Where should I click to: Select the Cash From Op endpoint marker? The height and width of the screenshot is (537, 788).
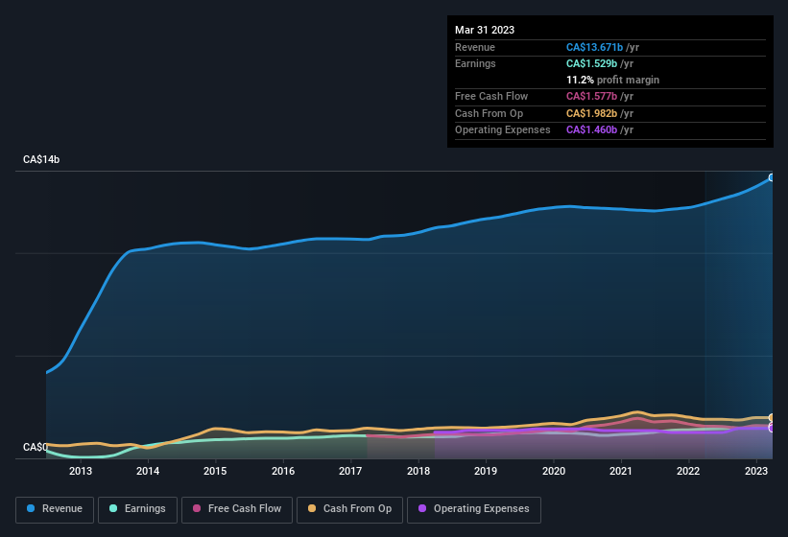[772, 417]
